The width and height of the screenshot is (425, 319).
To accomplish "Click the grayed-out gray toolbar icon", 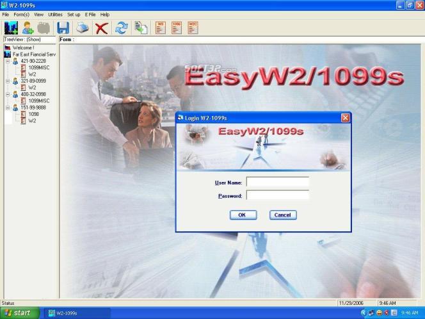I will coord(44,28).
